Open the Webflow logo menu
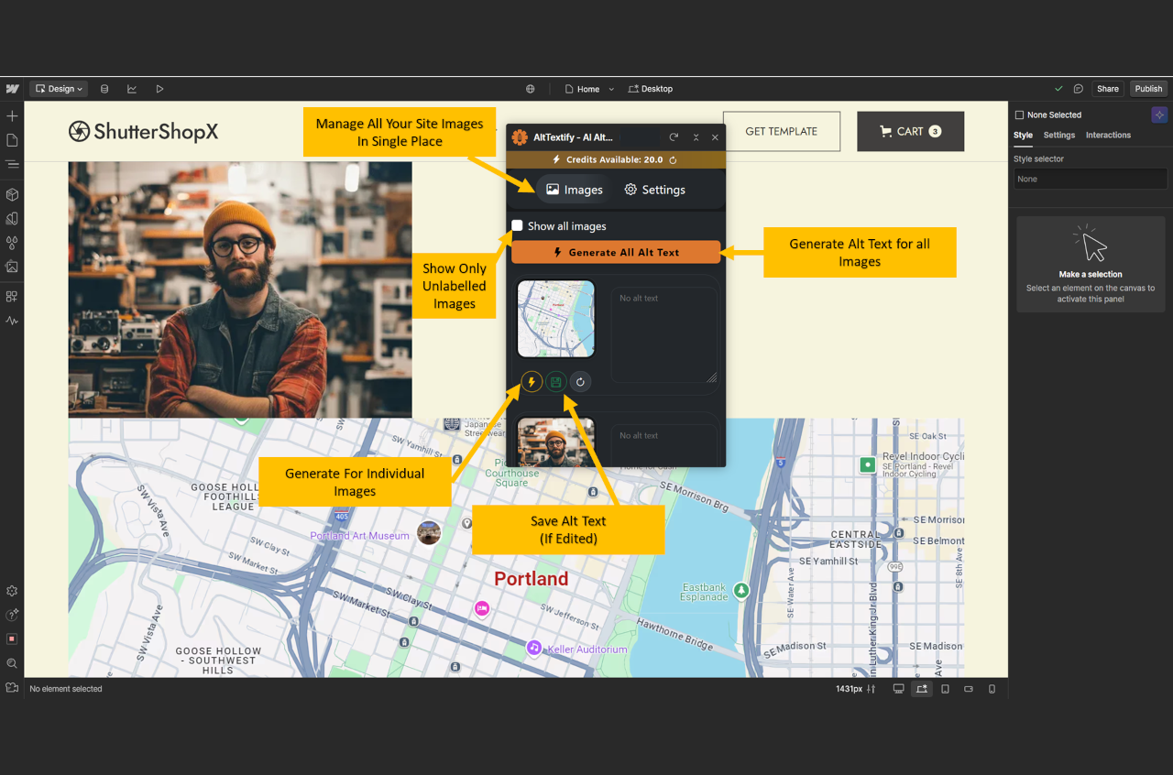The image size is (1173, 775). point(13,89)
